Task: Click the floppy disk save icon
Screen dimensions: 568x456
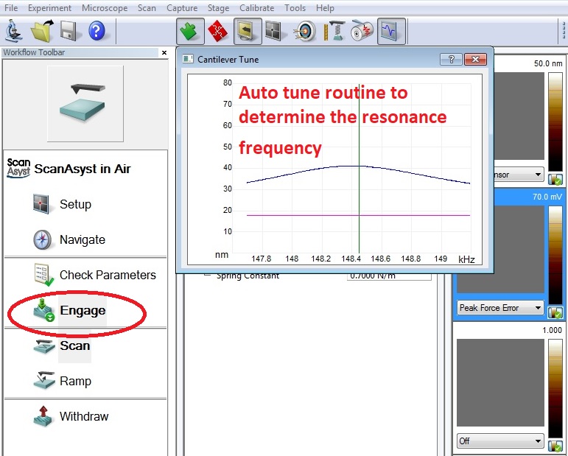Action: tap(69, 31)
